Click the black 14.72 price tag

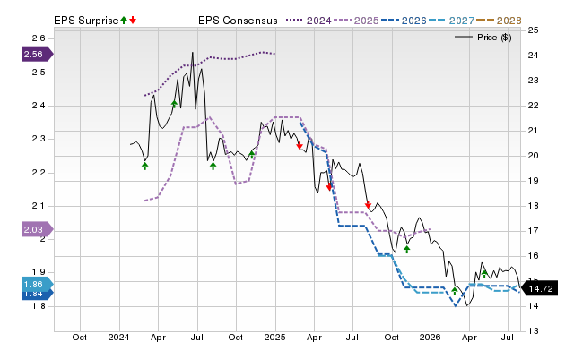pyautogui.click(x=539, y=288)
